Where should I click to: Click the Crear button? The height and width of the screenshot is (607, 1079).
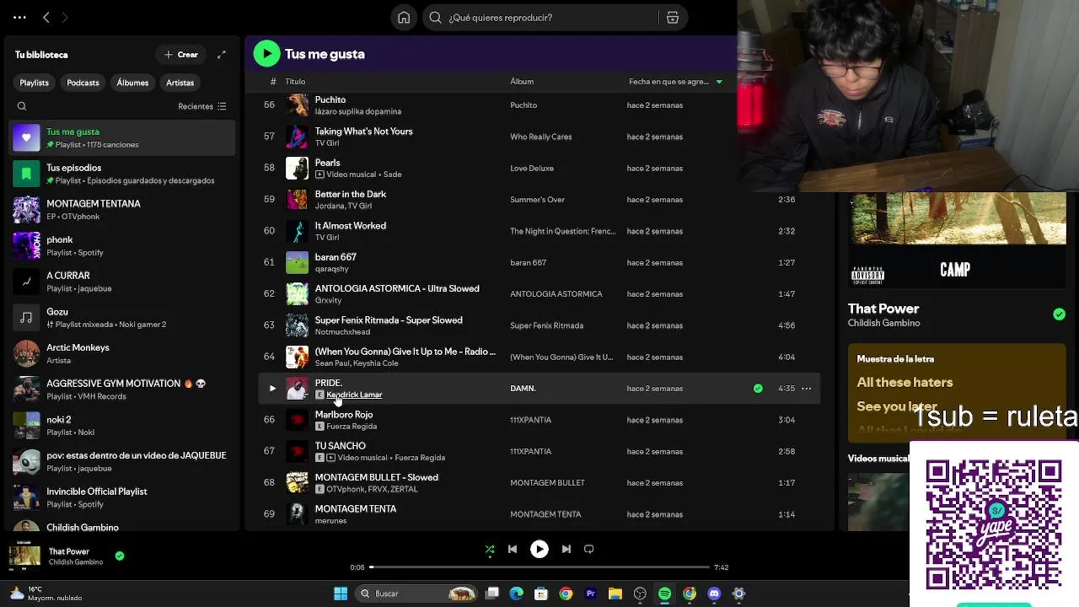181,55
